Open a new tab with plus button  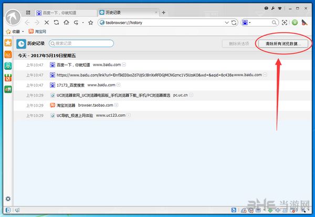click(x=164, y=12)
